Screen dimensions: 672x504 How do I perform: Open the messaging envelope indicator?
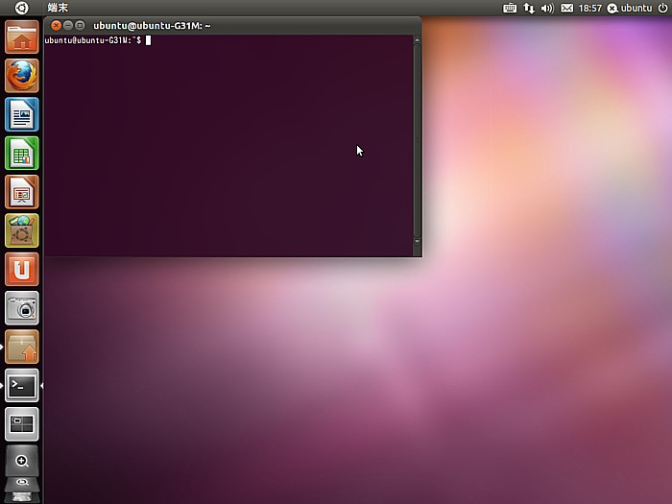tap(567, 8)
